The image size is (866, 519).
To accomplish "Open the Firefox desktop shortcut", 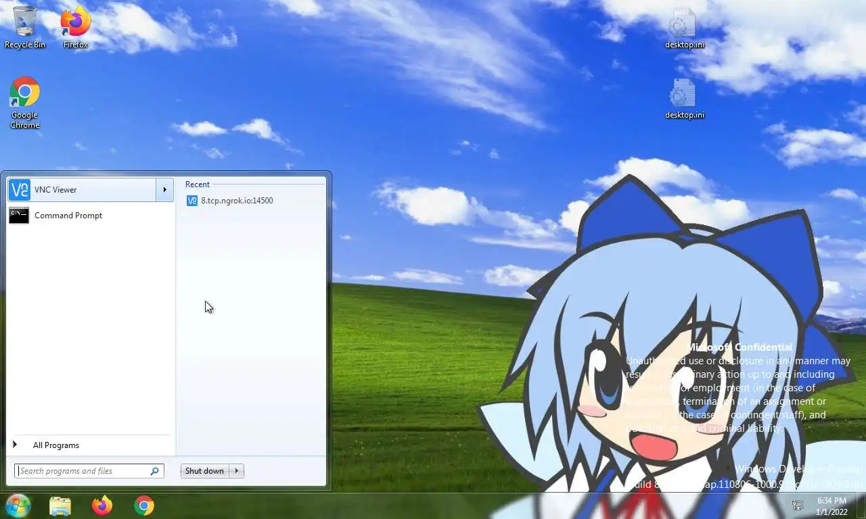I will pyautogui.click(x=76, y=27).
